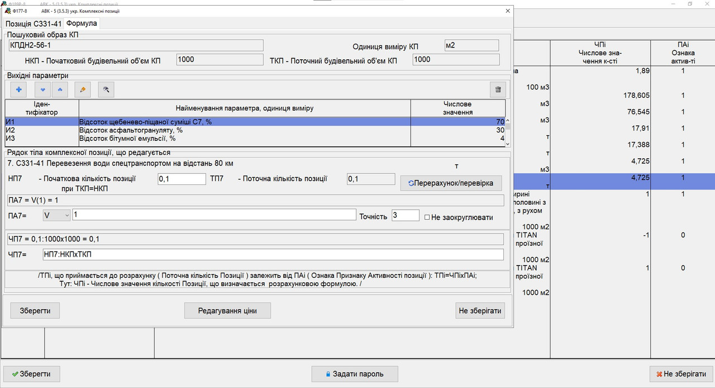Click the search pattern field 'КПДН2-56-1'
This screenshot has height=388, width=715.
coord(136,45)
